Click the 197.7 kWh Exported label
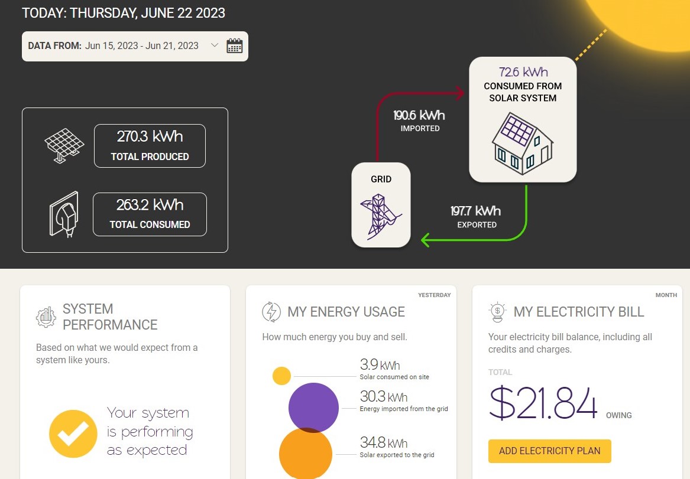The width and height of the screenshot is (690, 479). point(477,216)
